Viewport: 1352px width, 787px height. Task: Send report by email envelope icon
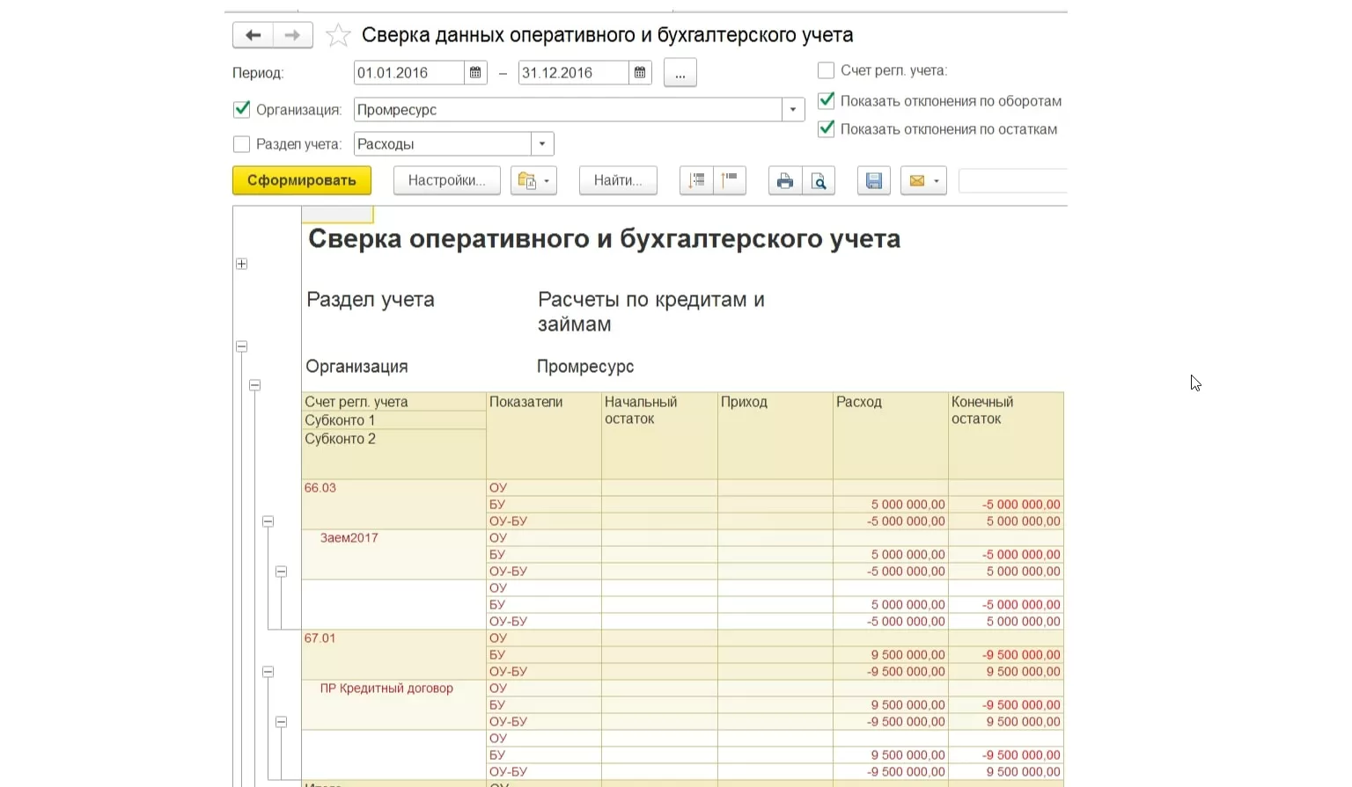(x=917, y=180)
